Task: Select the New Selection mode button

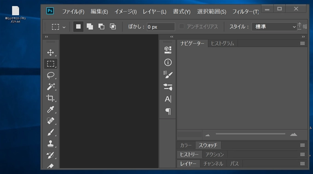Action: [x=78, y=27]
